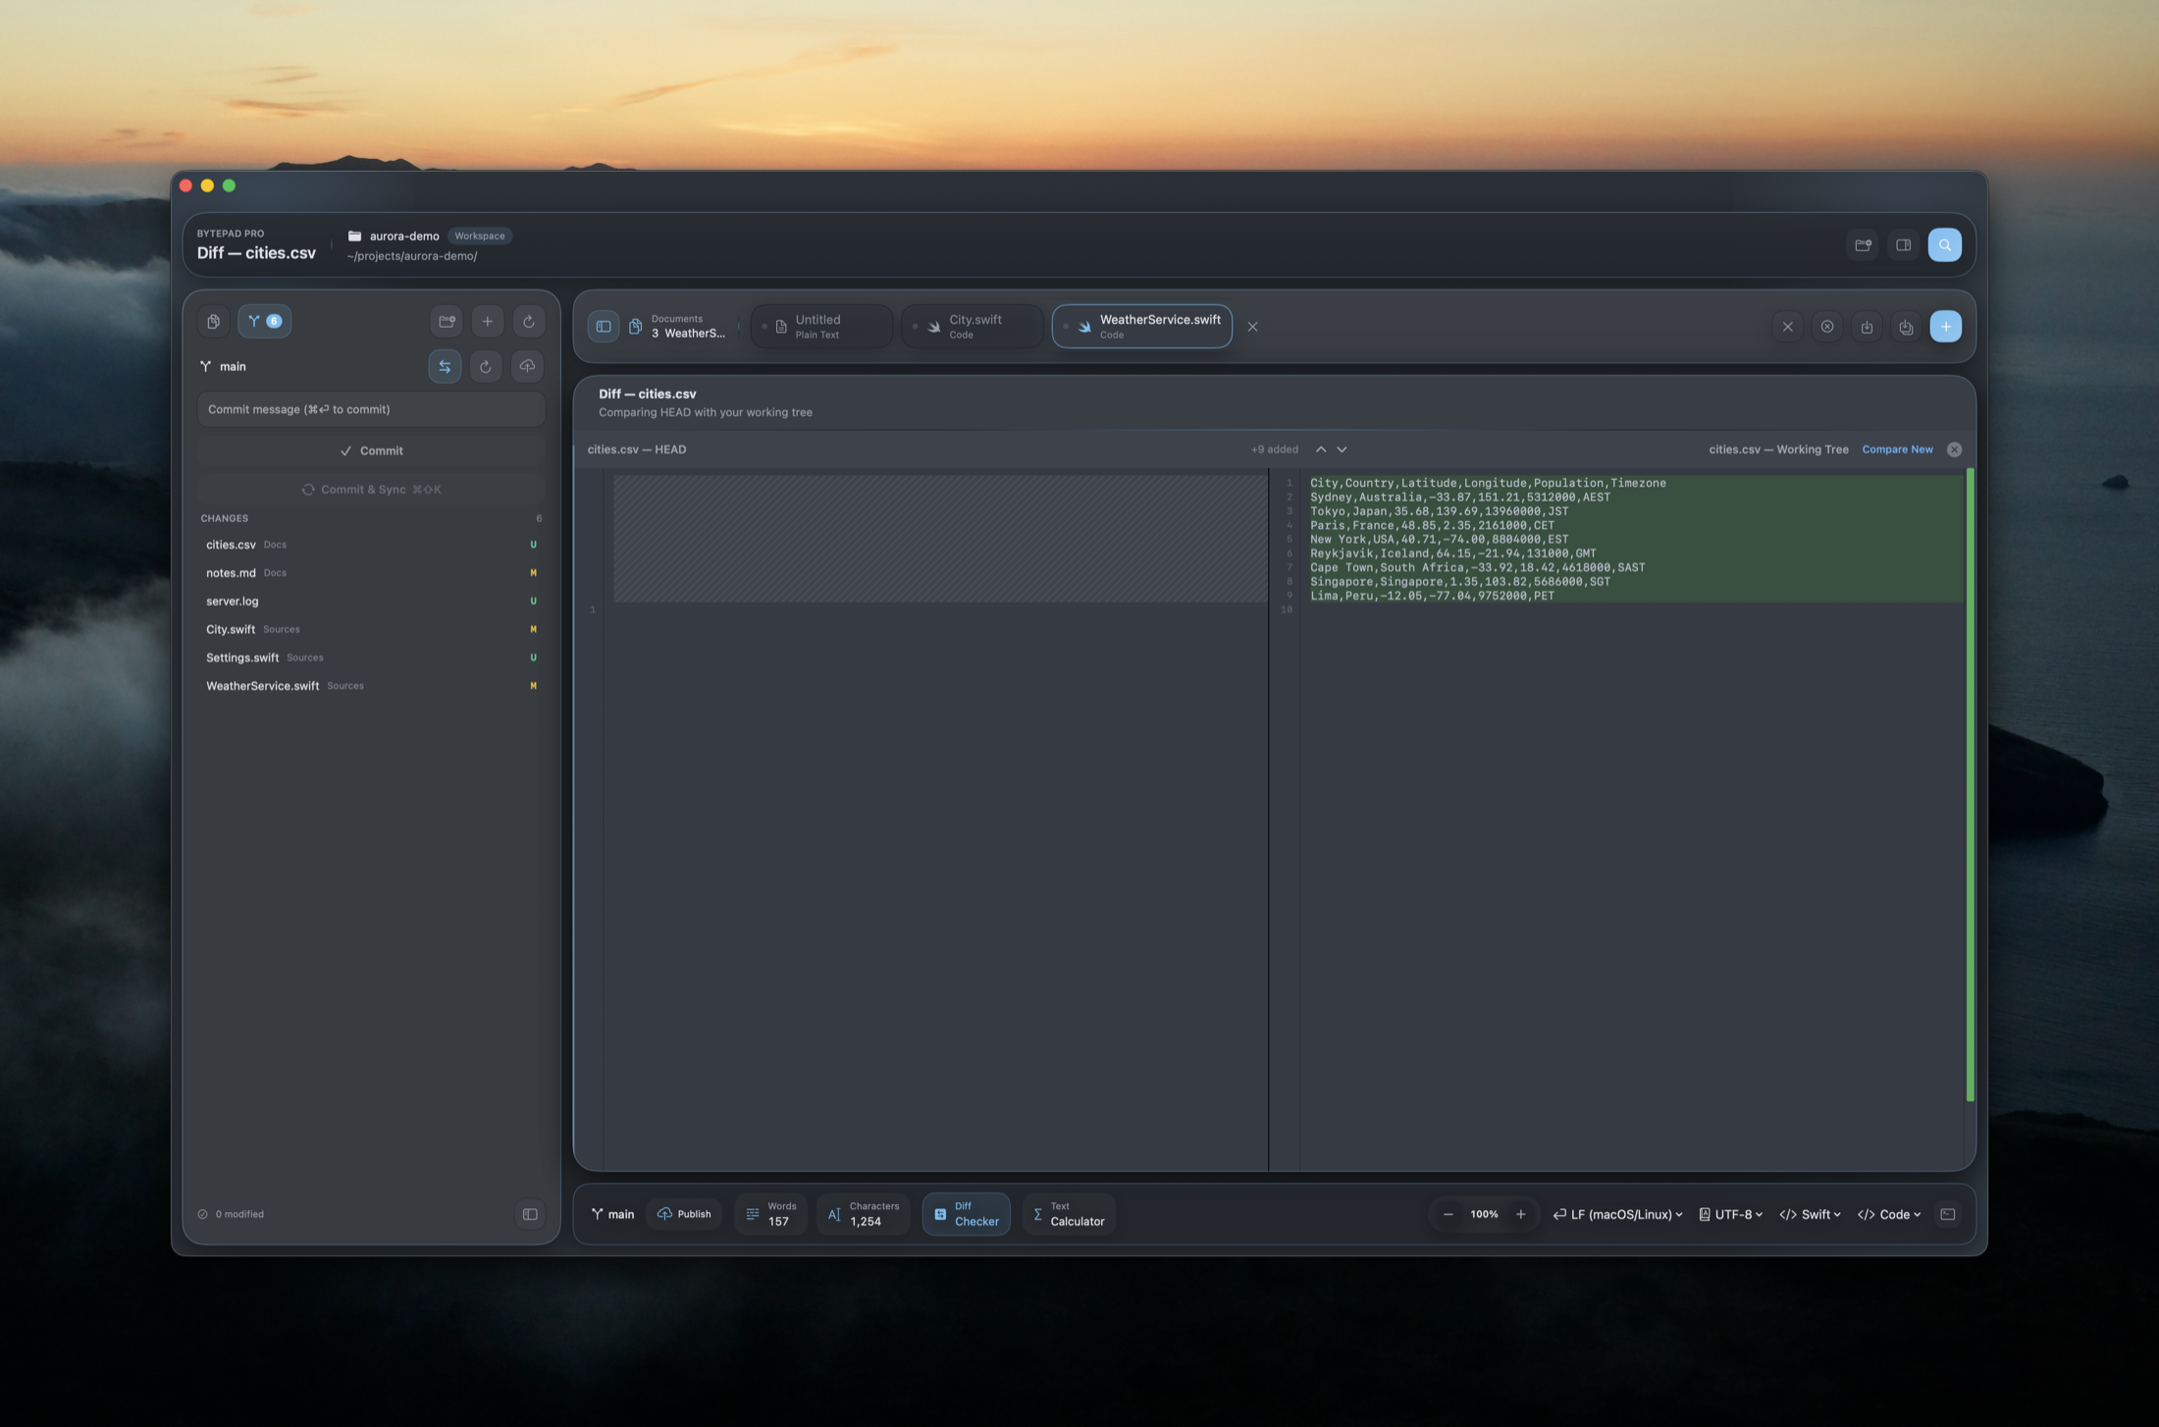Click the sidebar plus icon

coord(488,321)
